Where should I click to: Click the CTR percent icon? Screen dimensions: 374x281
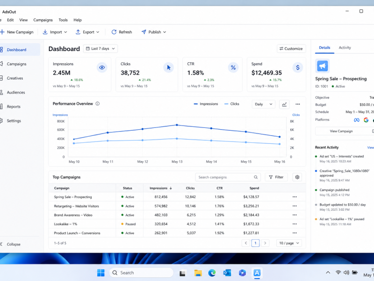(233, 67)
